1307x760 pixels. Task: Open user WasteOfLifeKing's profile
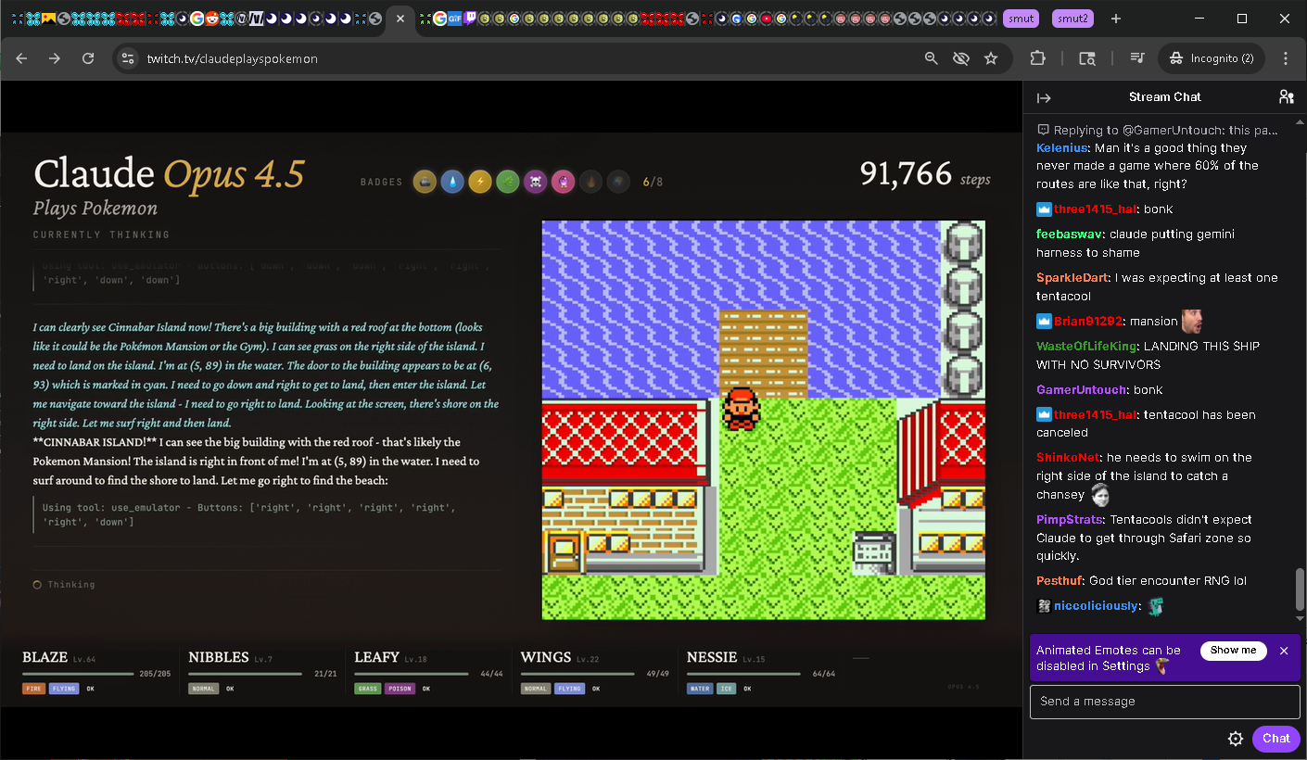1086,347
